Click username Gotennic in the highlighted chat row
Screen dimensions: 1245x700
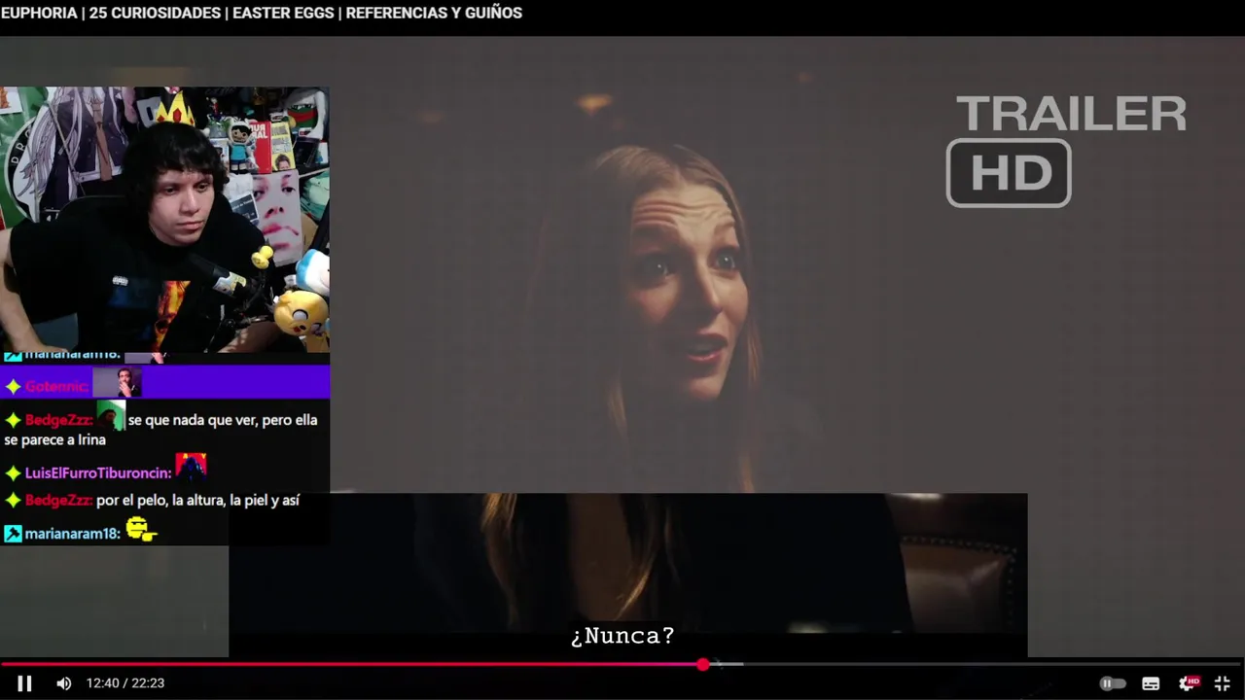tap(56, 387)
